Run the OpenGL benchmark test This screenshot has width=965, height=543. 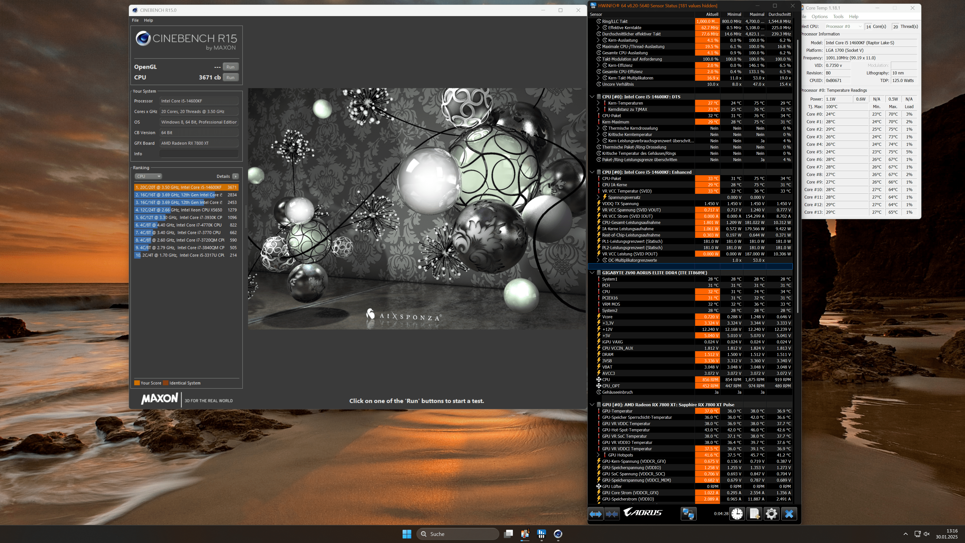point(230,67)
